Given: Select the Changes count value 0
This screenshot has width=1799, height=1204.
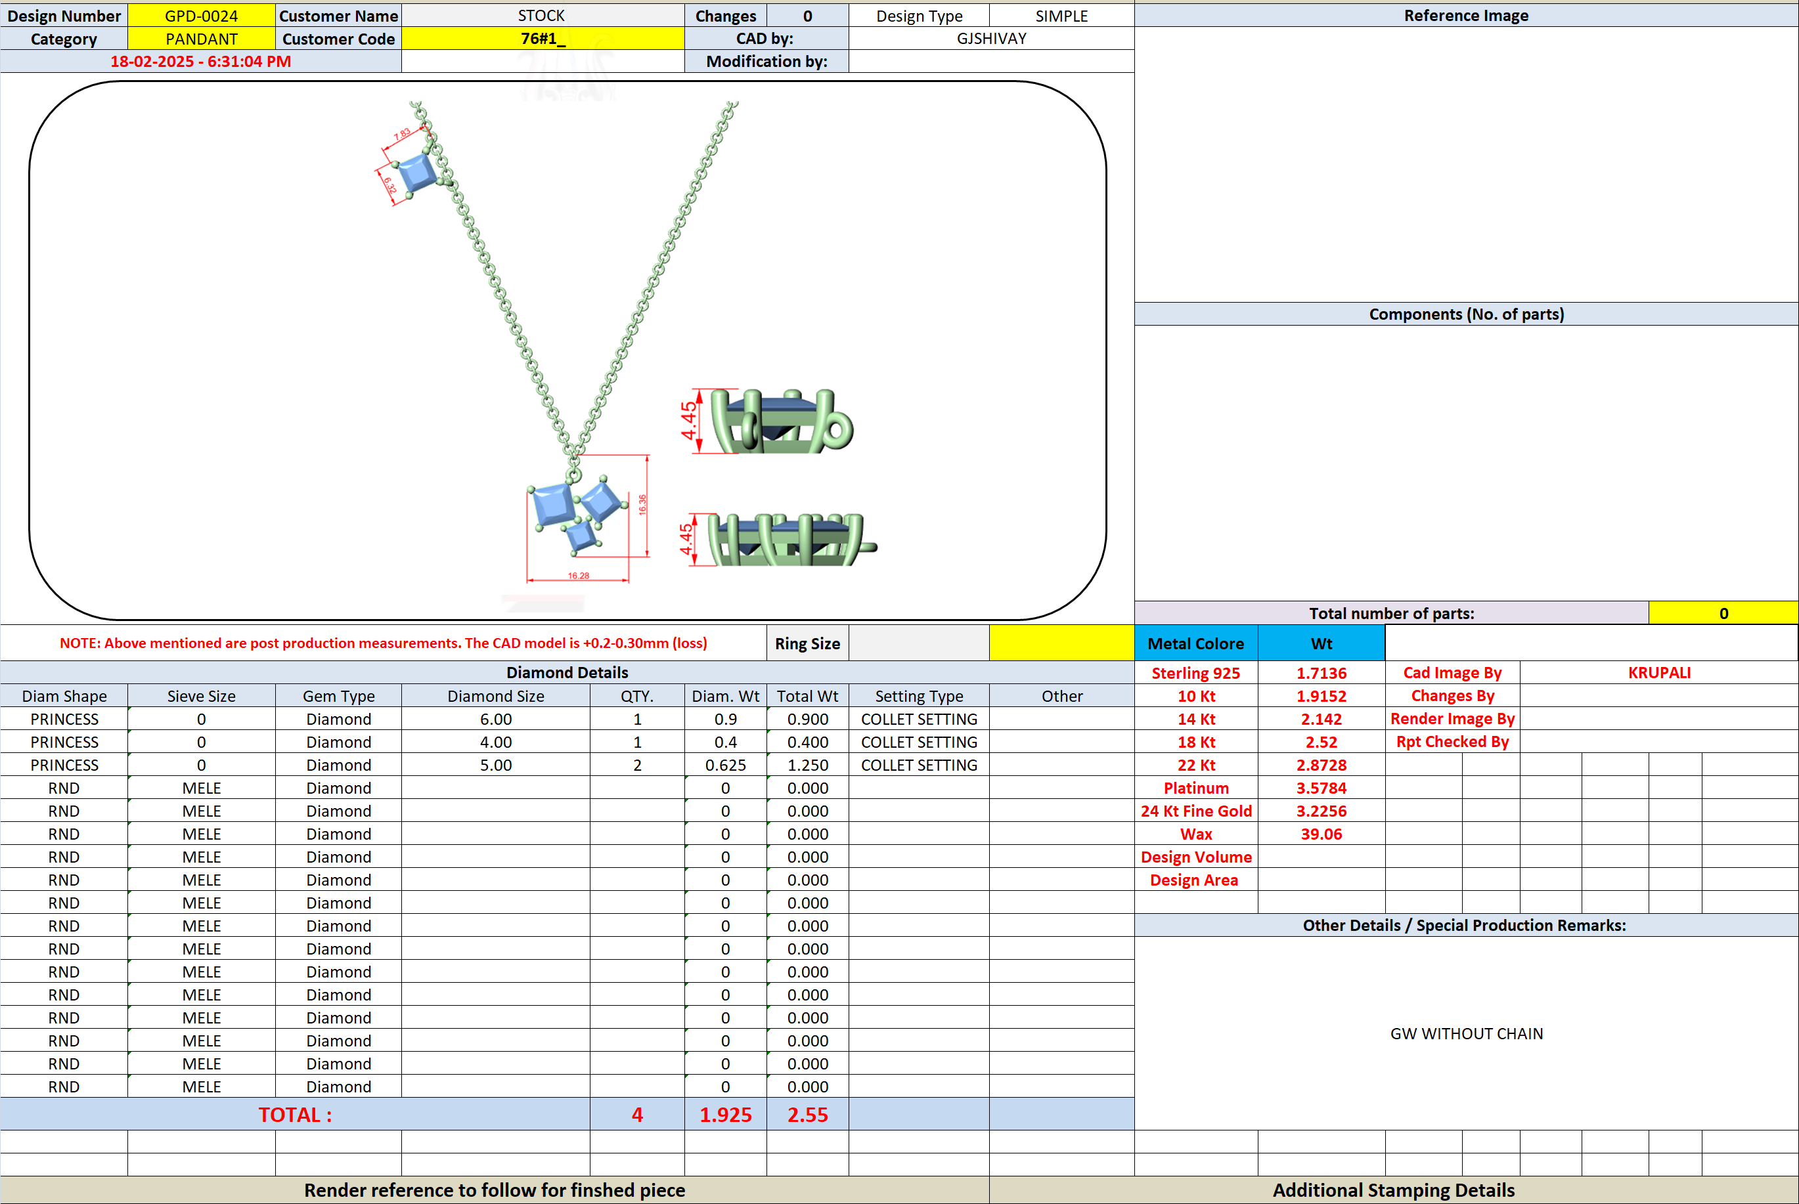Looking at the screenshot, I should pos(807,15).
